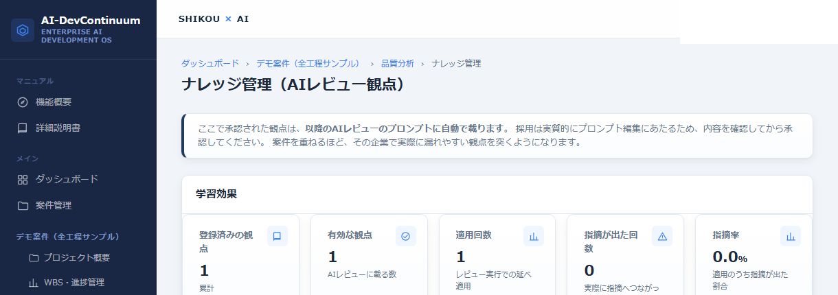Click the メイン sidebar section label
Image resolution: width=838 pixels, height=295 pixels.
[27, 158]
